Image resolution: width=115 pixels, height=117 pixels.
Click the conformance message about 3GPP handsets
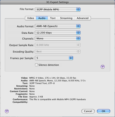[57, 99]
